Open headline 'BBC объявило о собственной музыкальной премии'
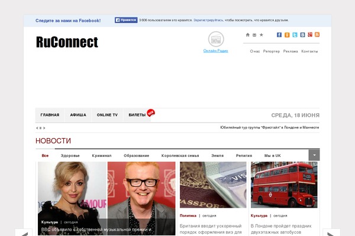Image resolution: width=355 pixels, height=236 pixels. click(96, 230)
